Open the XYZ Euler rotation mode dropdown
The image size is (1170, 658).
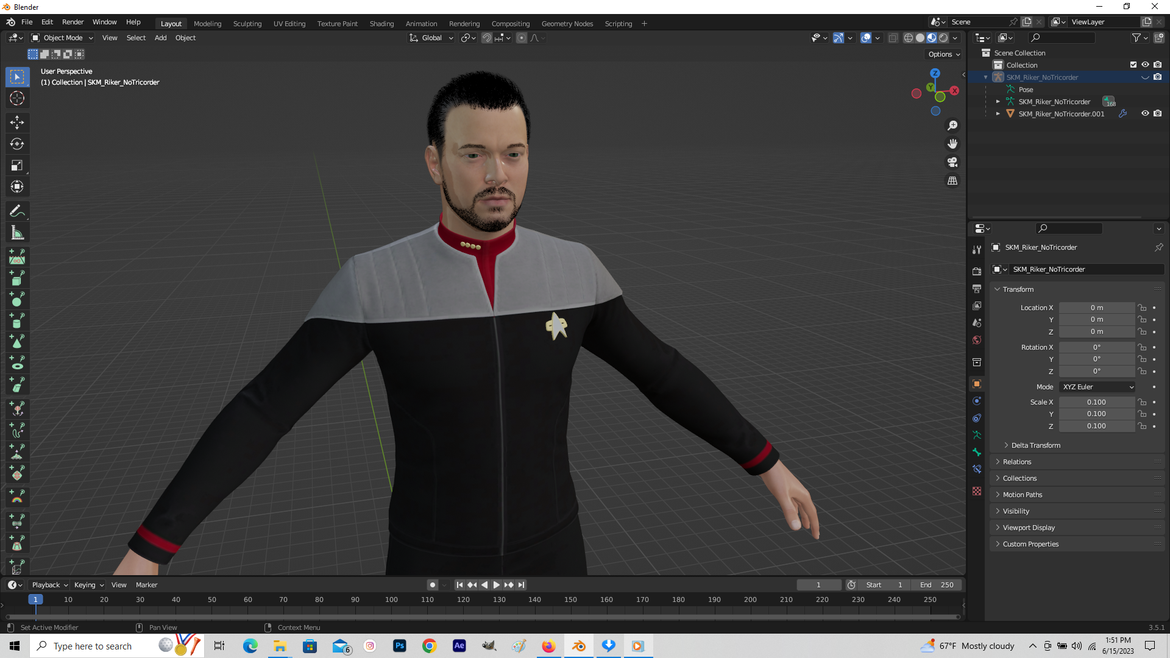(x=1096, y=387)
